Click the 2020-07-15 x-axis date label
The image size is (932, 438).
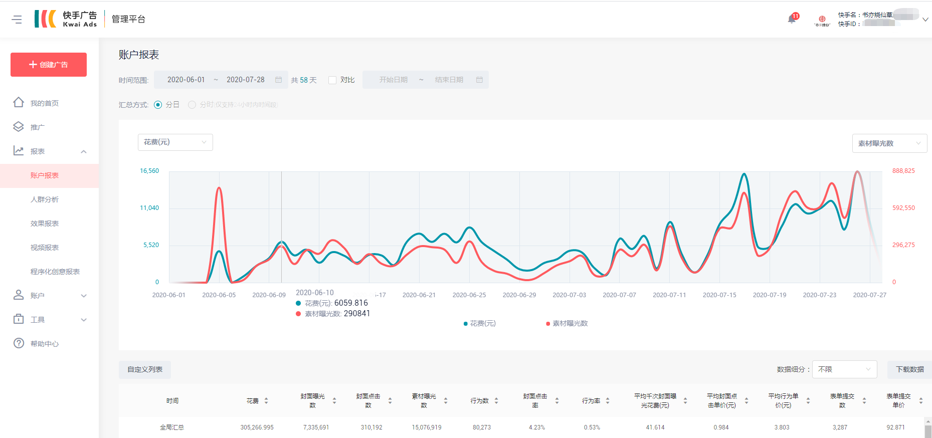point(719,295)
